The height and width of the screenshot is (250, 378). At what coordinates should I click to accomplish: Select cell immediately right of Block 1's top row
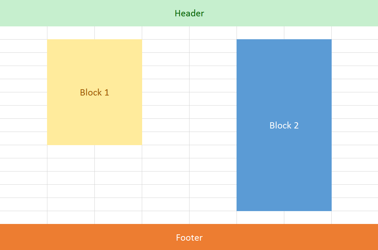165,46
